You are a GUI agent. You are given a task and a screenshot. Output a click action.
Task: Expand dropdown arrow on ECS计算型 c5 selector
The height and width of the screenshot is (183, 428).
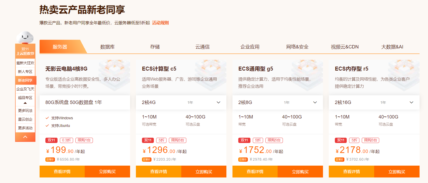click(x=218, y=102)
